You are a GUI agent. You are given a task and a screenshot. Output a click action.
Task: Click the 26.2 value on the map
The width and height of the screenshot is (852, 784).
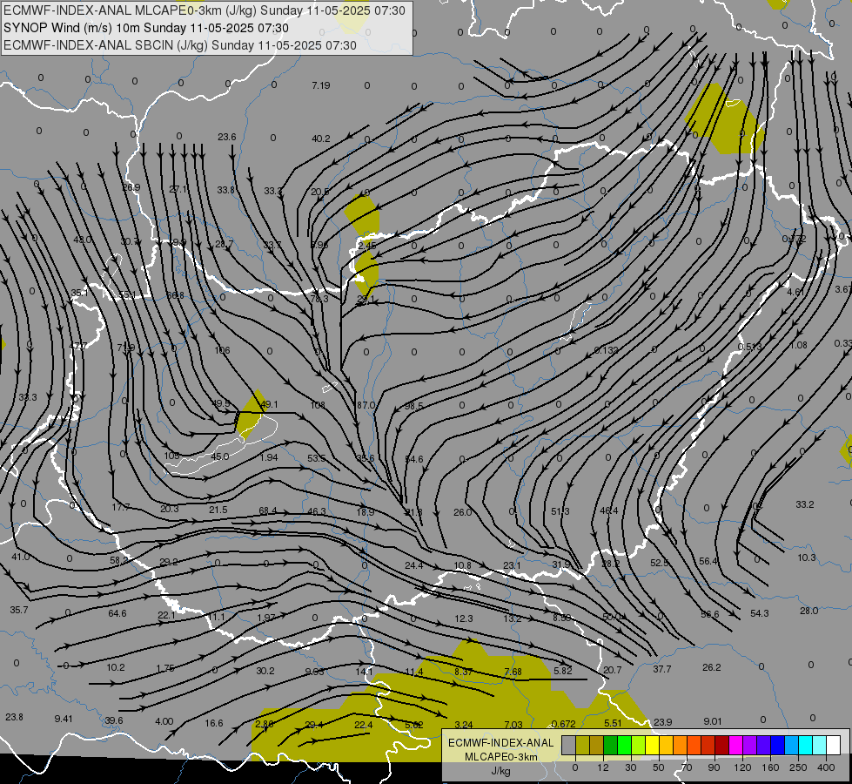pos(711,667)
